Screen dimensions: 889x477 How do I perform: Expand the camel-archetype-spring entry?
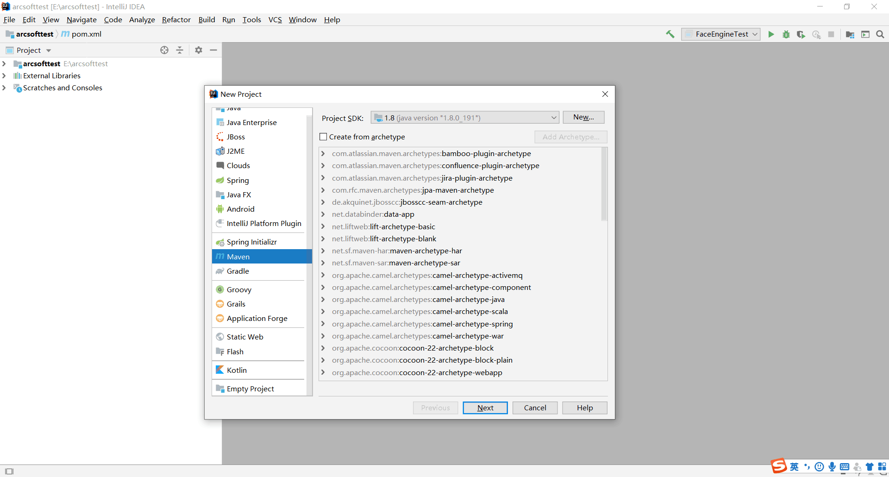(x=323, y=324)
